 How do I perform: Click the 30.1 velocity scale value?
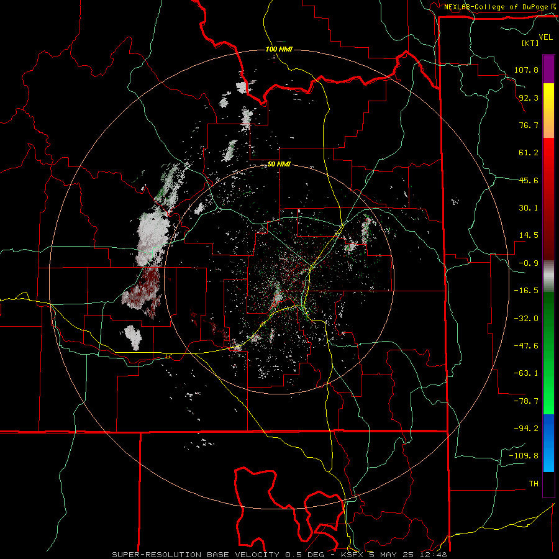529,208
